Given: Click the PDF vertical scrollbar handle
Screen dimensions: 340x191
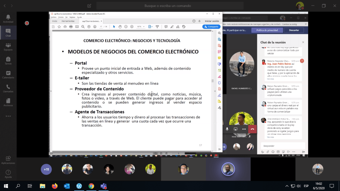Looking at the screenshot, I should click(x=212, y=81).
